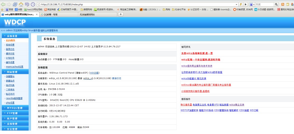Open 极速官网 bookmark
The height and width of the screenshot is (134, 294).
tap(104, 9)
